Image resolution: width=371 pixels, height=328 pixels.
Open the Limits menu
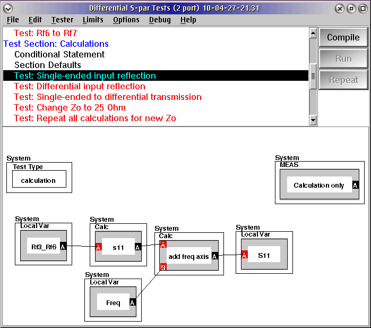(93, 20)
